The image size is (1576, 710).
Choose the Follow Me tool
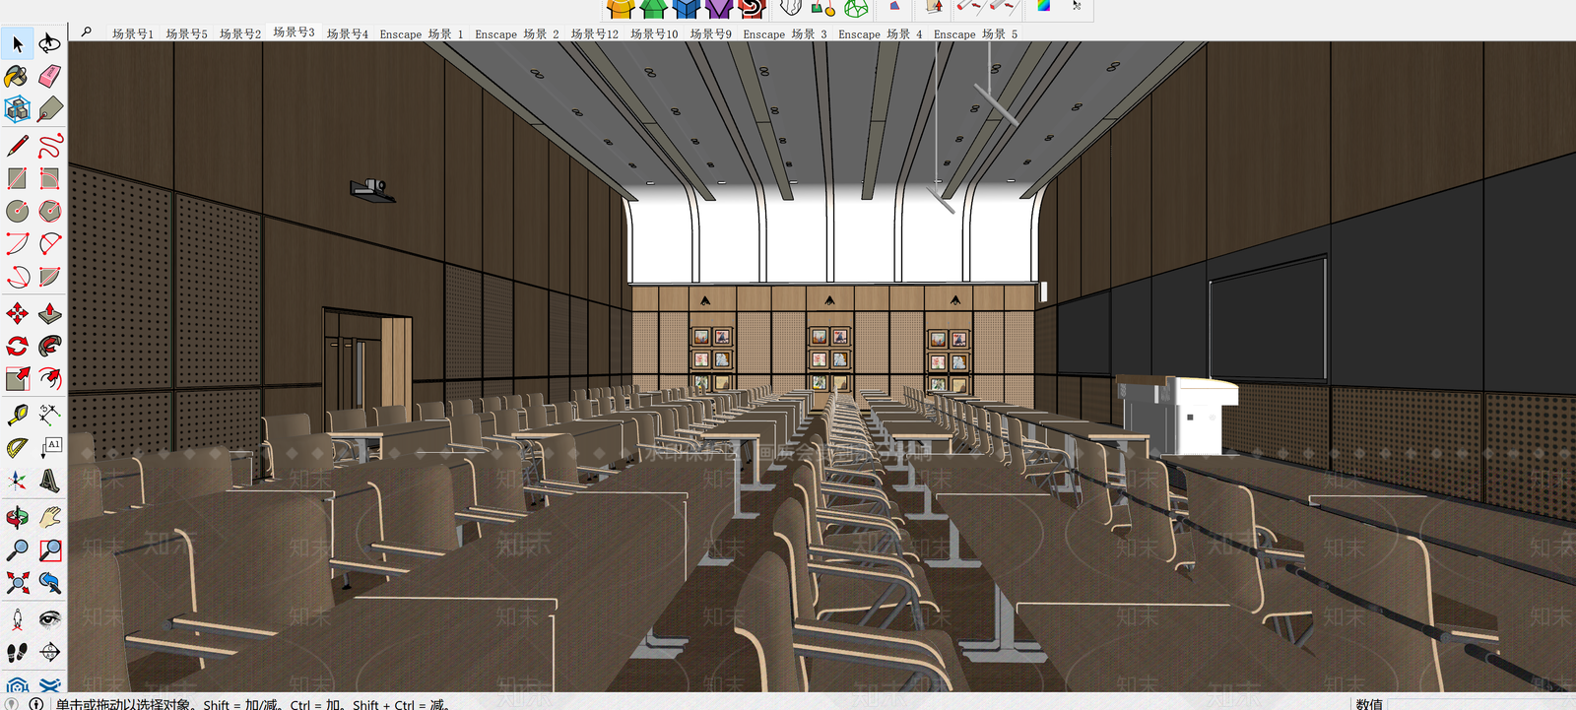49,347
